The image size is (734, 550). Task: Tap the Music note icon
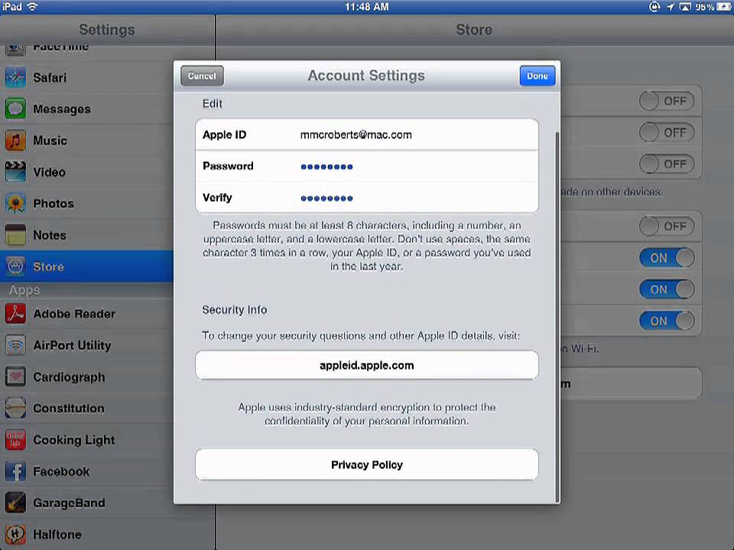coord(15,141)
